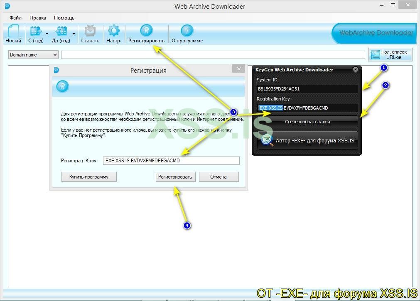
Task: Open Настр. settings gear icon
Action: point(114,31)
